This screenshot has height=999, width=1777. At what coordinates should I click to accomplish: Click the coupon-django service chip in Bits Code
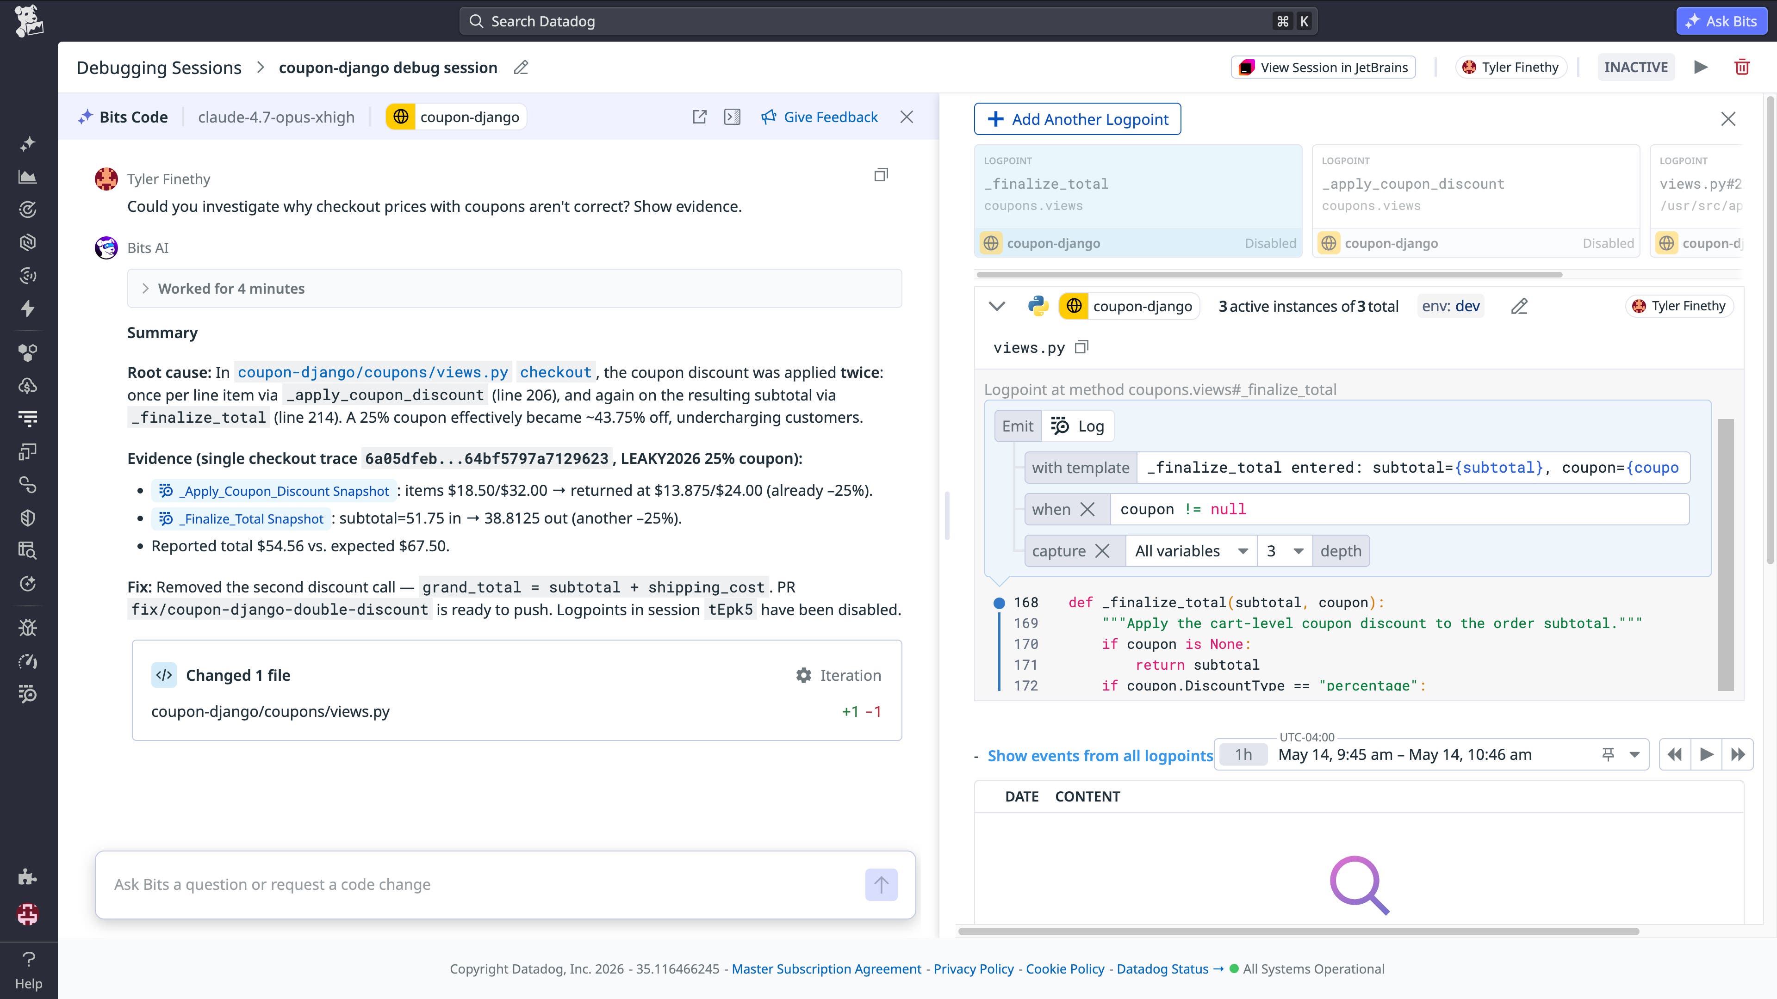click(456, 117)
